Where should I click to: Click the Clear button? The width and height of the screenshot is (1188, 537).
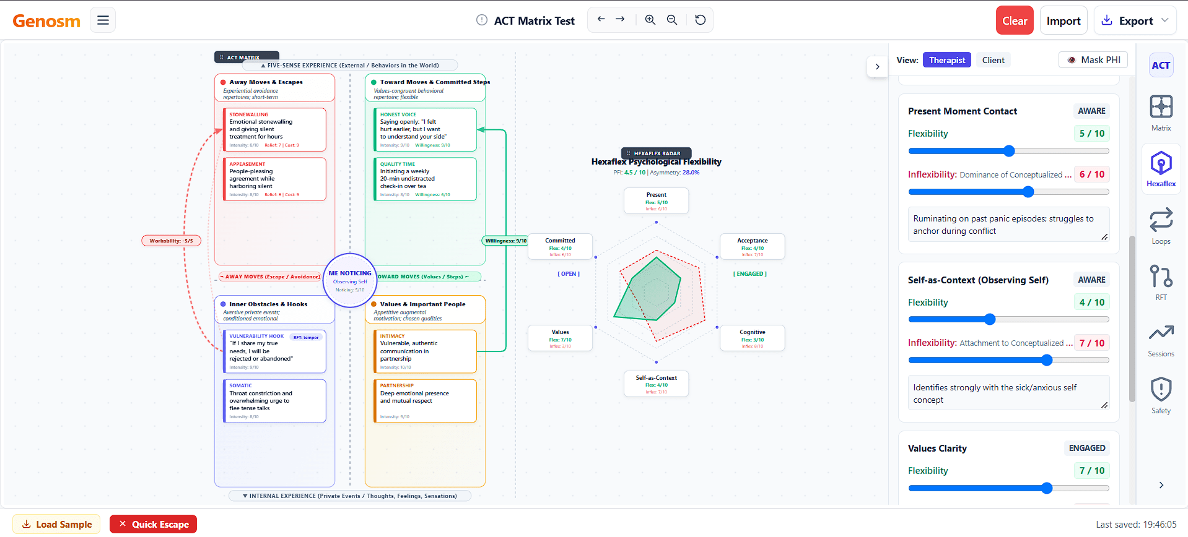click(1015, 20)
